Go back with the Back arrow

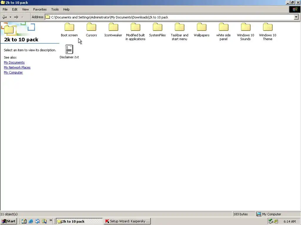(4, 17)
